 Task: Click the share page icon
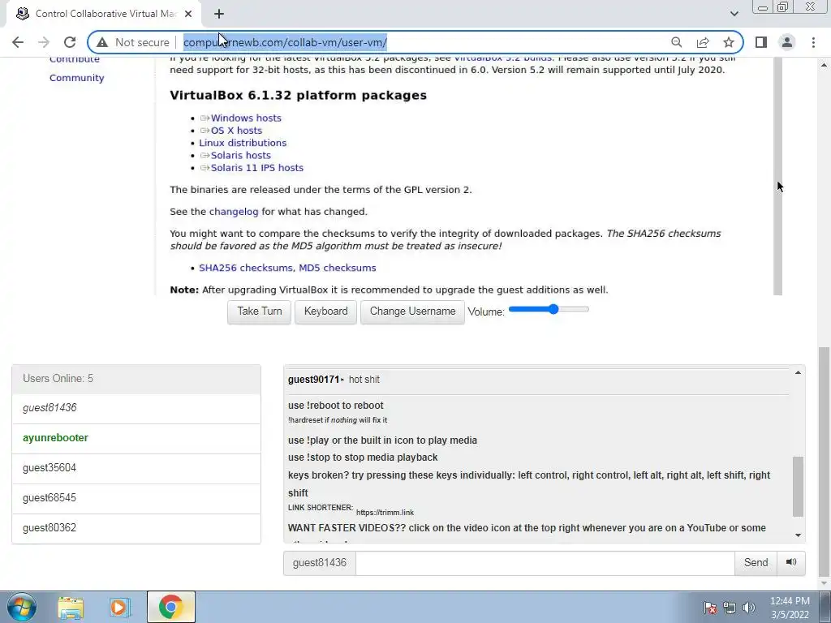(703, 42)
